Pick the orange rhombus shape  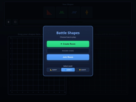click(x=87, y=12)
